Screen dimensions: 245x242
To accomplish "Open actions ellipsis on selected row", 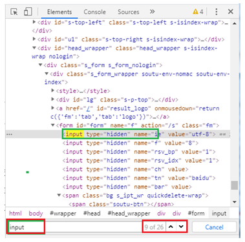I will point(9,134).
